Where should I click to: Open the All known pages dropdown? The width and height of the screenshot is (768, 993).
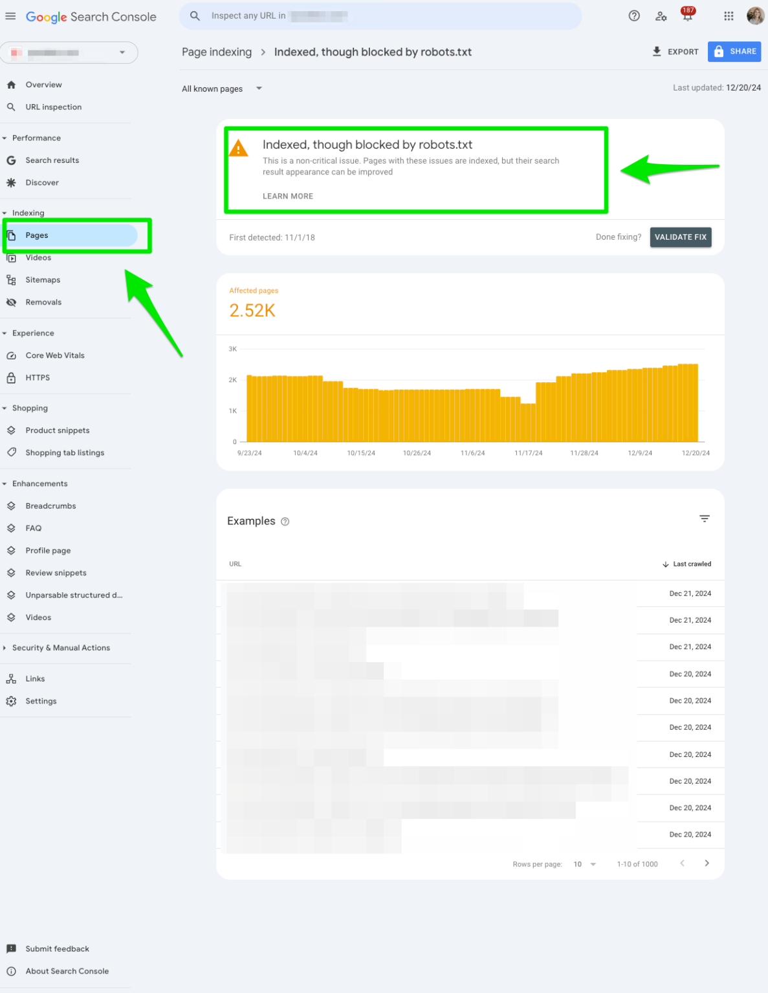point(222,89)
